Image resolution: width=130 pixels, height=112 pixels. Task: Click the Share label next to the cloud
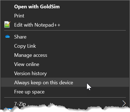(20, 37)
